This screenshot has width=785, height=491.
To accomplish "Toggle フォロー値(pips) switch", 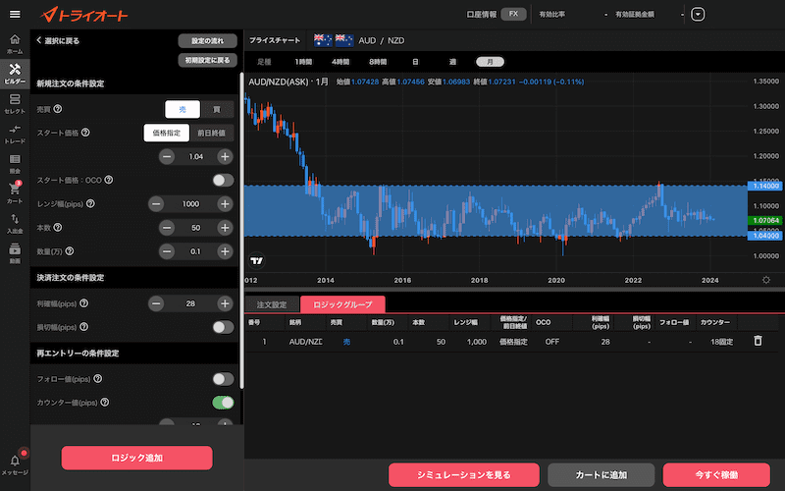I will [224, 379].
